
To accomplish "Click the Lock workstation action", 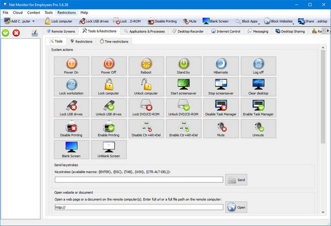I will pos(71,87).
